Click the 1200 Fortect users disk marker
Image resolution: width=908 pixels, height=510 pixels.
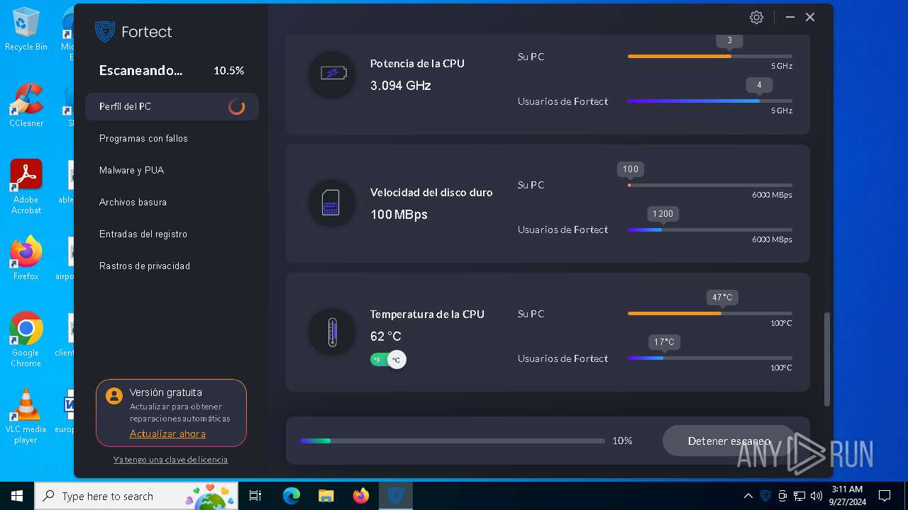click(663, 214)
